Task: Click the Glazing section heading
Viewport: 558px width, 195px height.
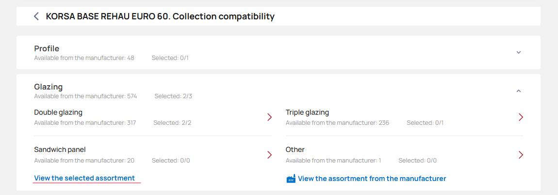Action: [x=49, y=87]
